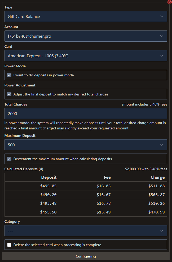Viewport: 172px width, 262px height.
Task: Select the $455.50 deposit row
Action: [x=86, y=212]
